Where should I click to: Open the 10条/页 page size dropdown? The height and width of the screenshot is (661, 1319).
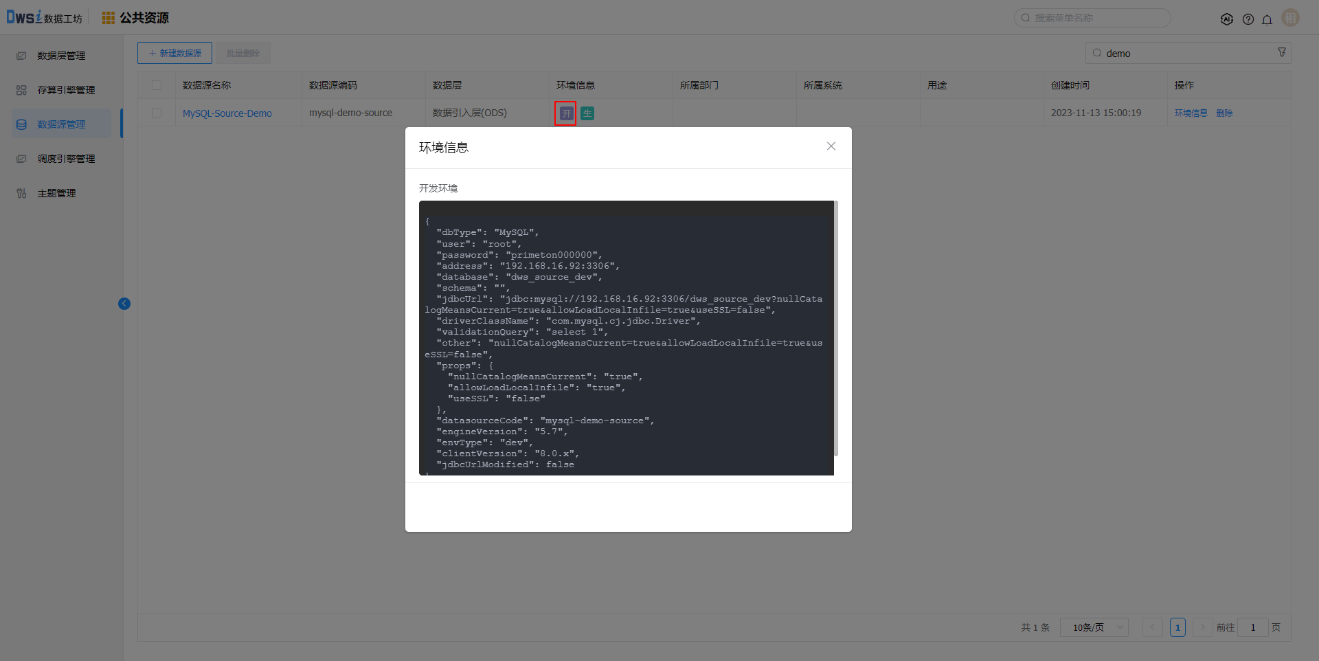(1094, 627)
